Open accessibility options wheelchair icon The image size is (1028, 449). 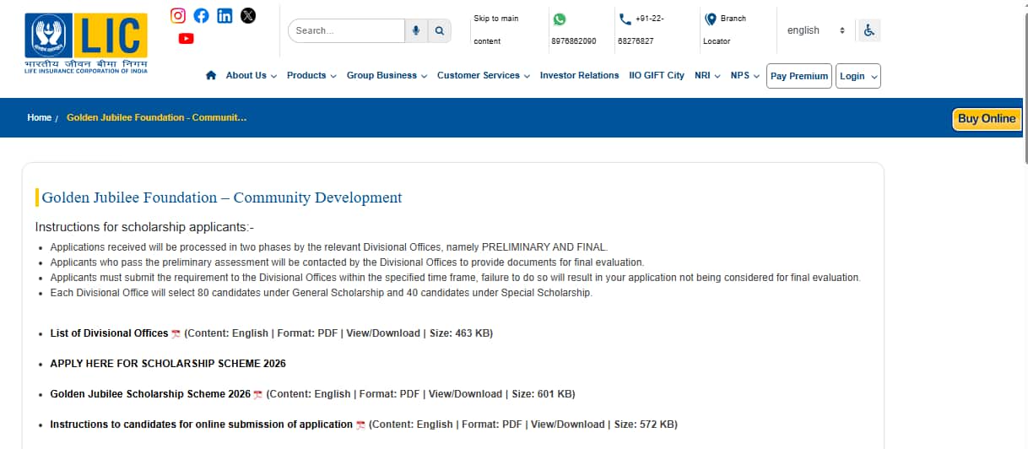pyautogui.click(x=869, y=30)
